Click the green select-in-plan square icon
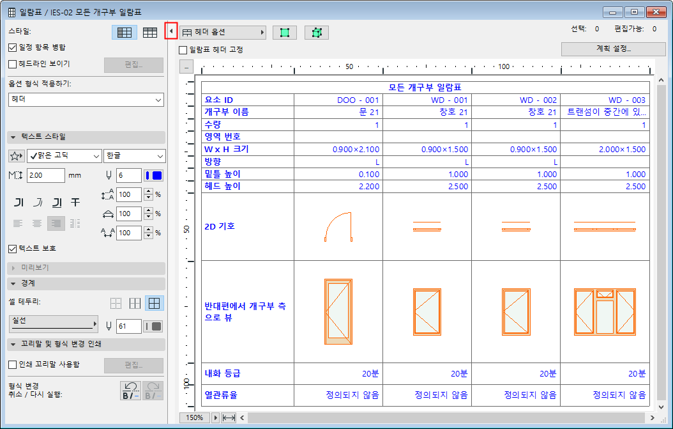 click(285, 33)
